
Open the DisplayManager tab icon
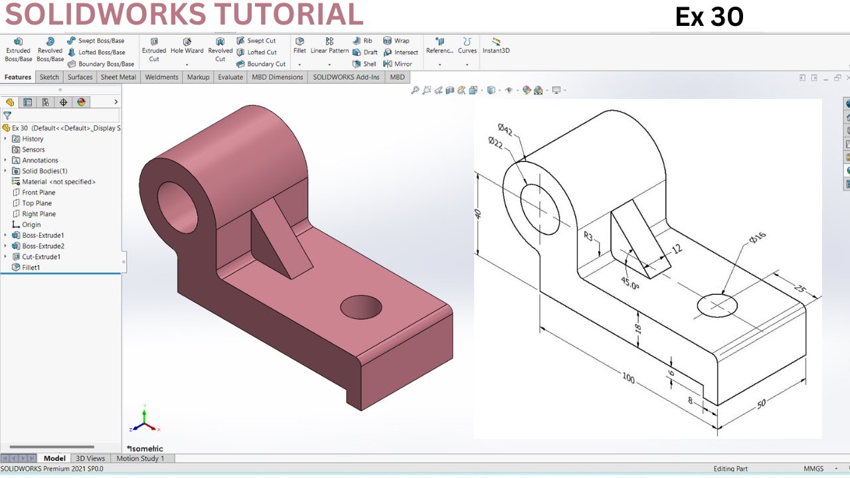[x=81, y=102]
